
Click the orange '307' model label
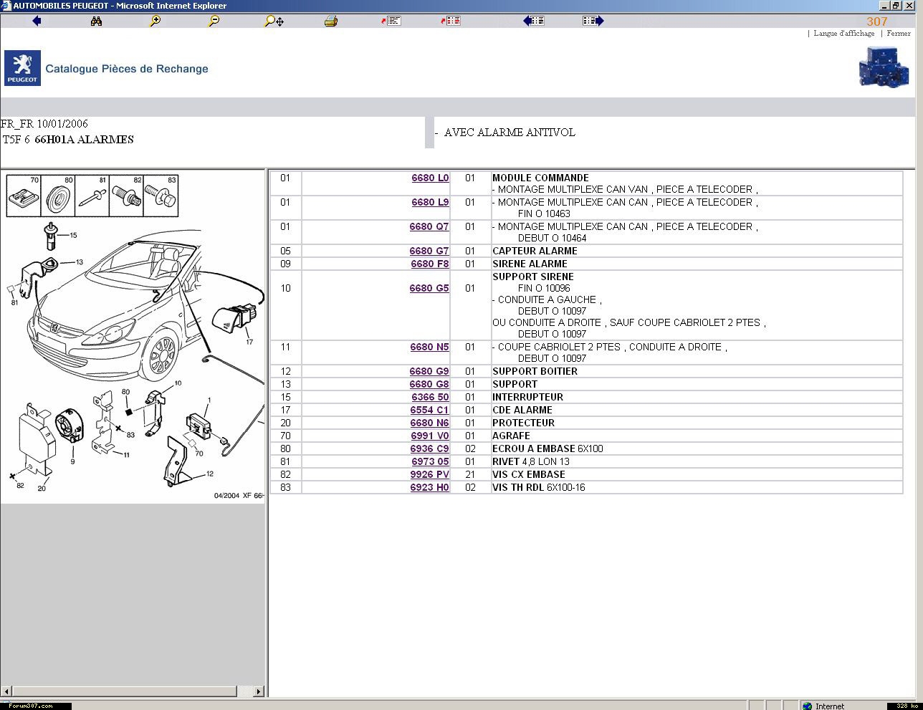click(877, 21)
